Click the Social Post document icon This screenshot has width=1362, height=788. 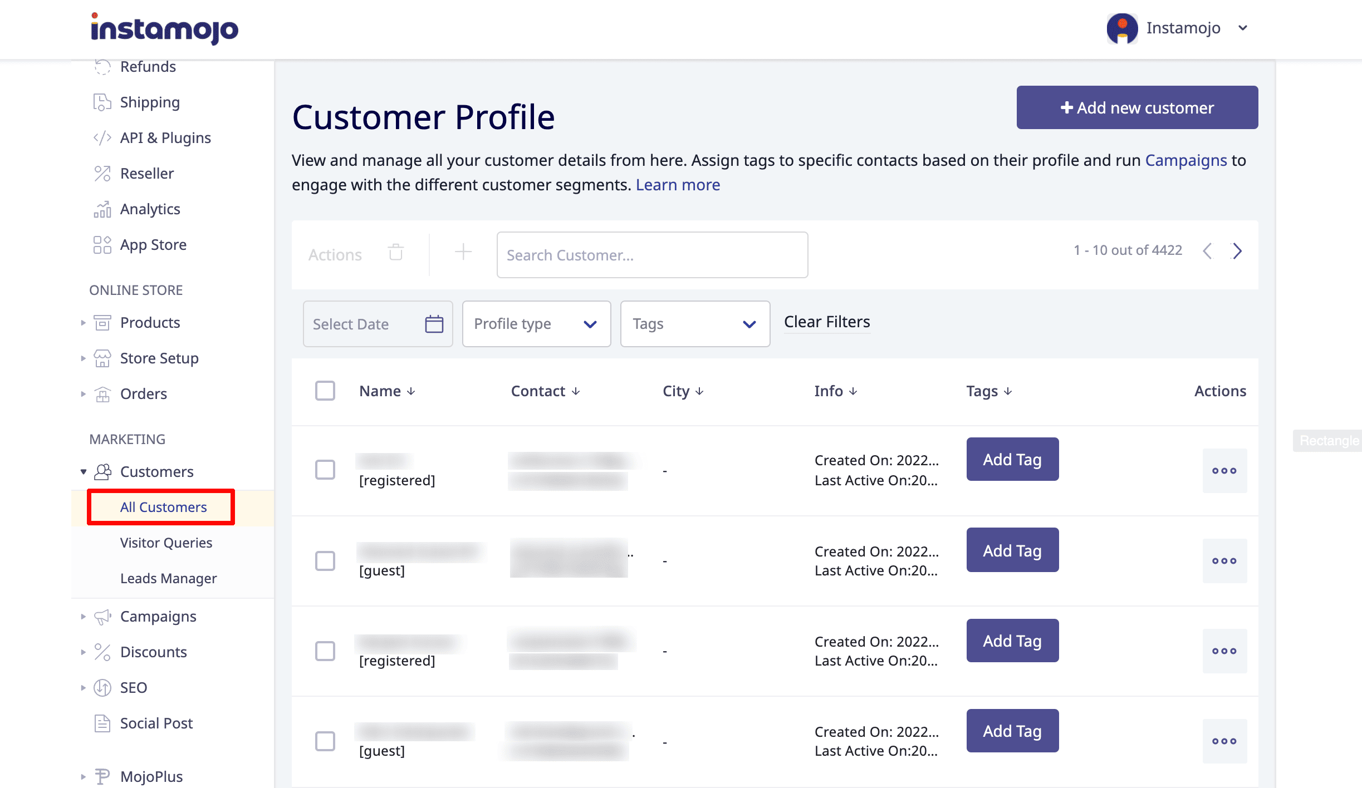tap(102, 723)
